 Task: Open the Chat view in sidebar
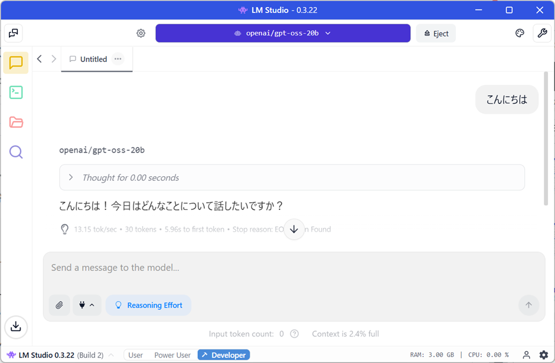[16, 63]
